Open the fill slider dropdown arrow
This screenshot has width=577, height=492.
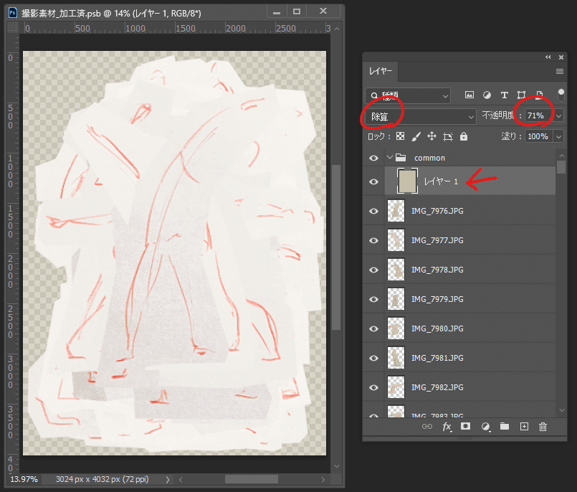point(558,136)
